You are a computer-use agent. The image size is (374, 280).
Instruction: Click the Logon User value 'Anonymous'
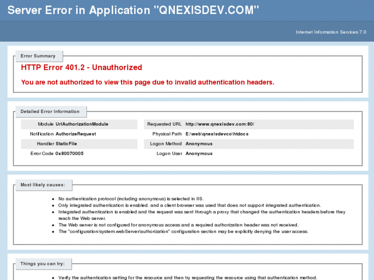click(199, 154)
